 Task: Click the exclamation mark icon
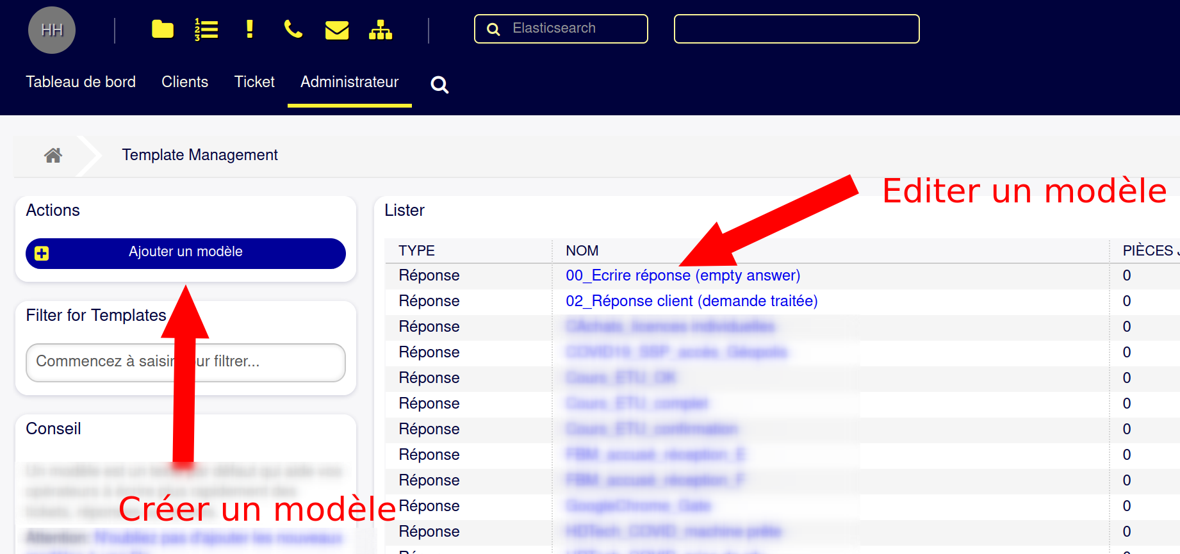tap(249, 29)
